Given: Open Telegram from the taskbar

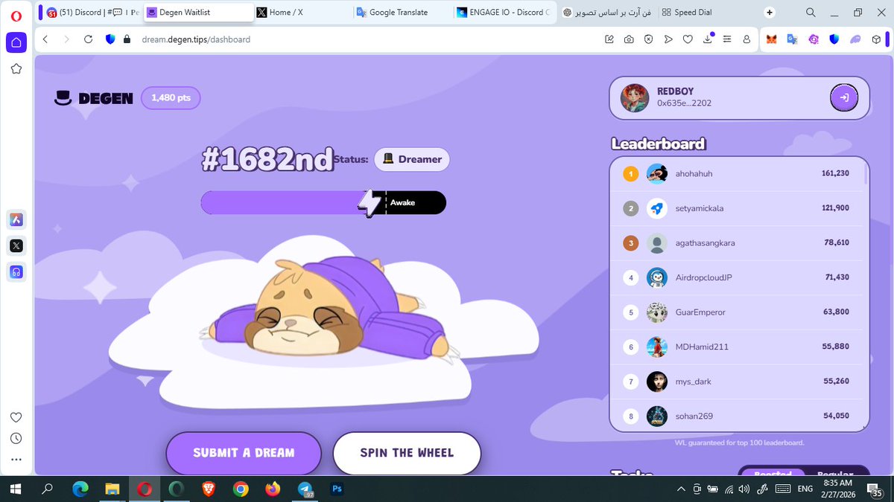Looking at the screenshot, I should 305,489.
